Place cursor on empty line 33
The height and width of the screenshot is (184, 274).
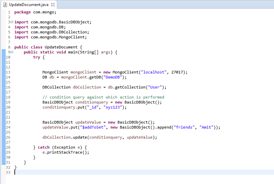tap(143, 172)
